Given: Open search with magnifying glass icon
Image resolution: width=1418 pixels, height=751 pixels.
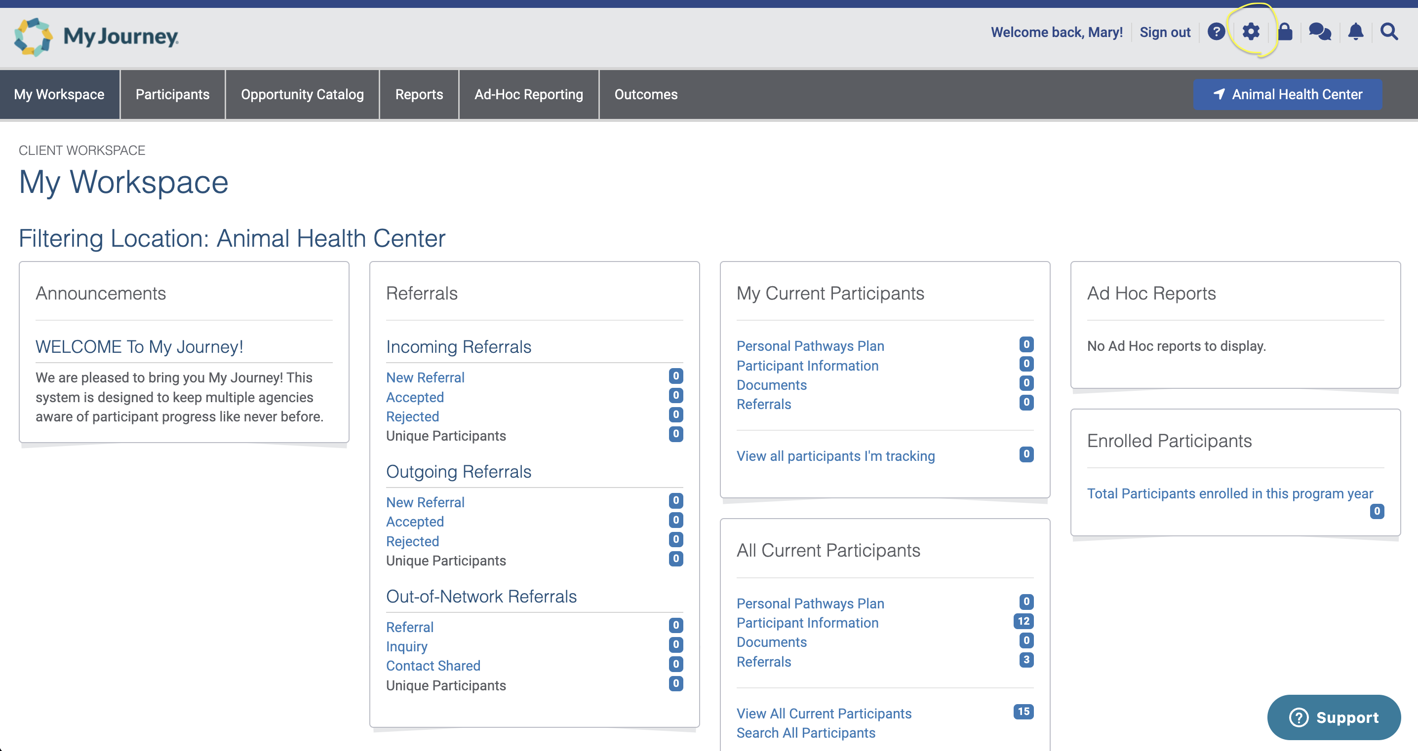Looking at the screenshot, I should tap(1389, 32).
